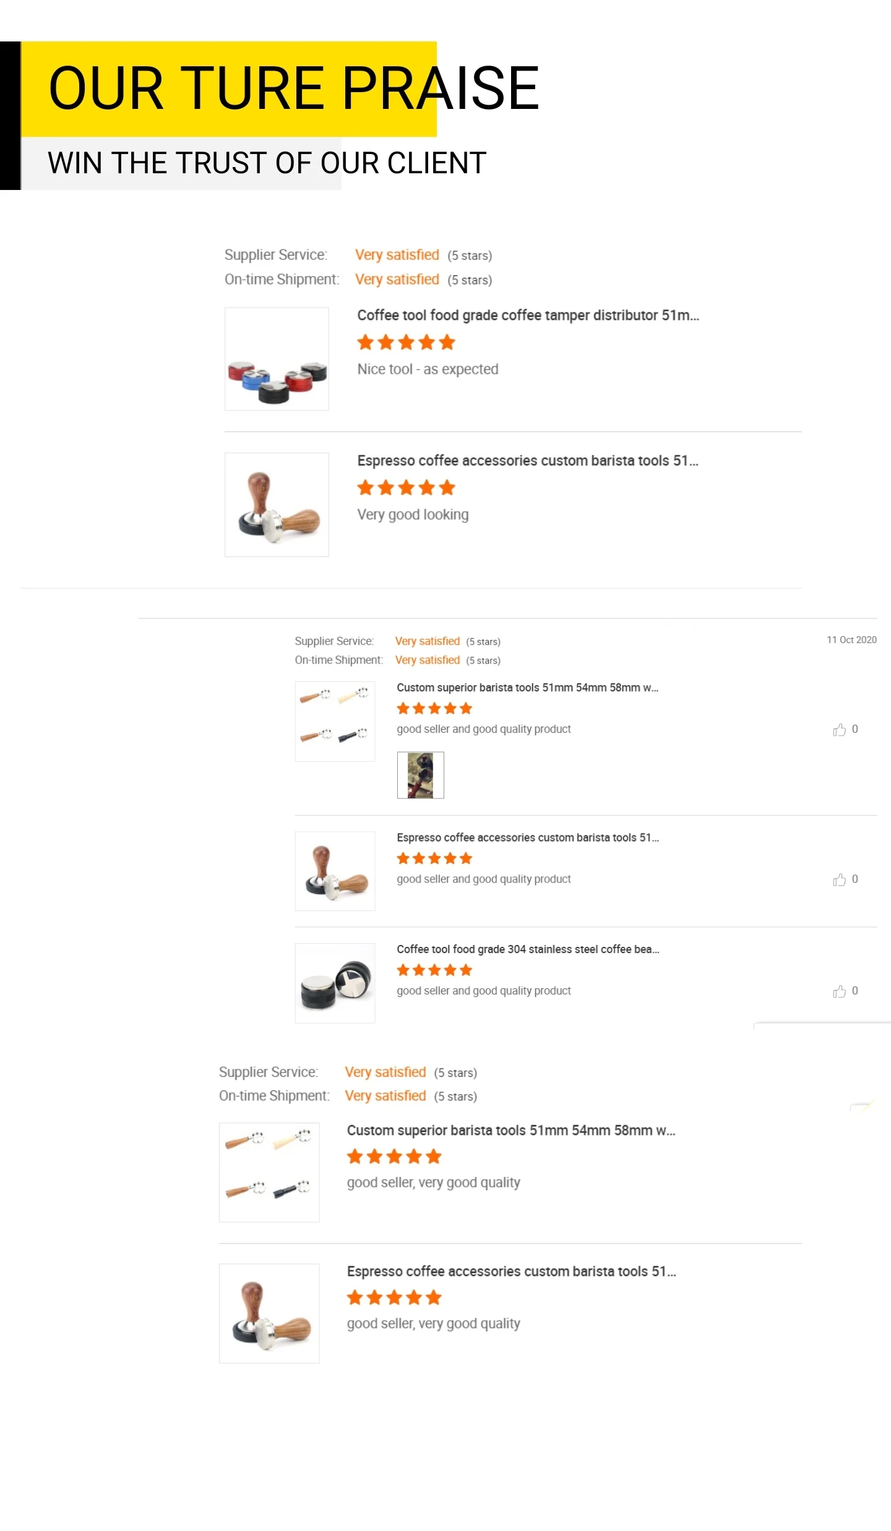Click bottom four-handle barista tools thumbnail
Screen dimensions: 891x1531
tap(269, 1172)
